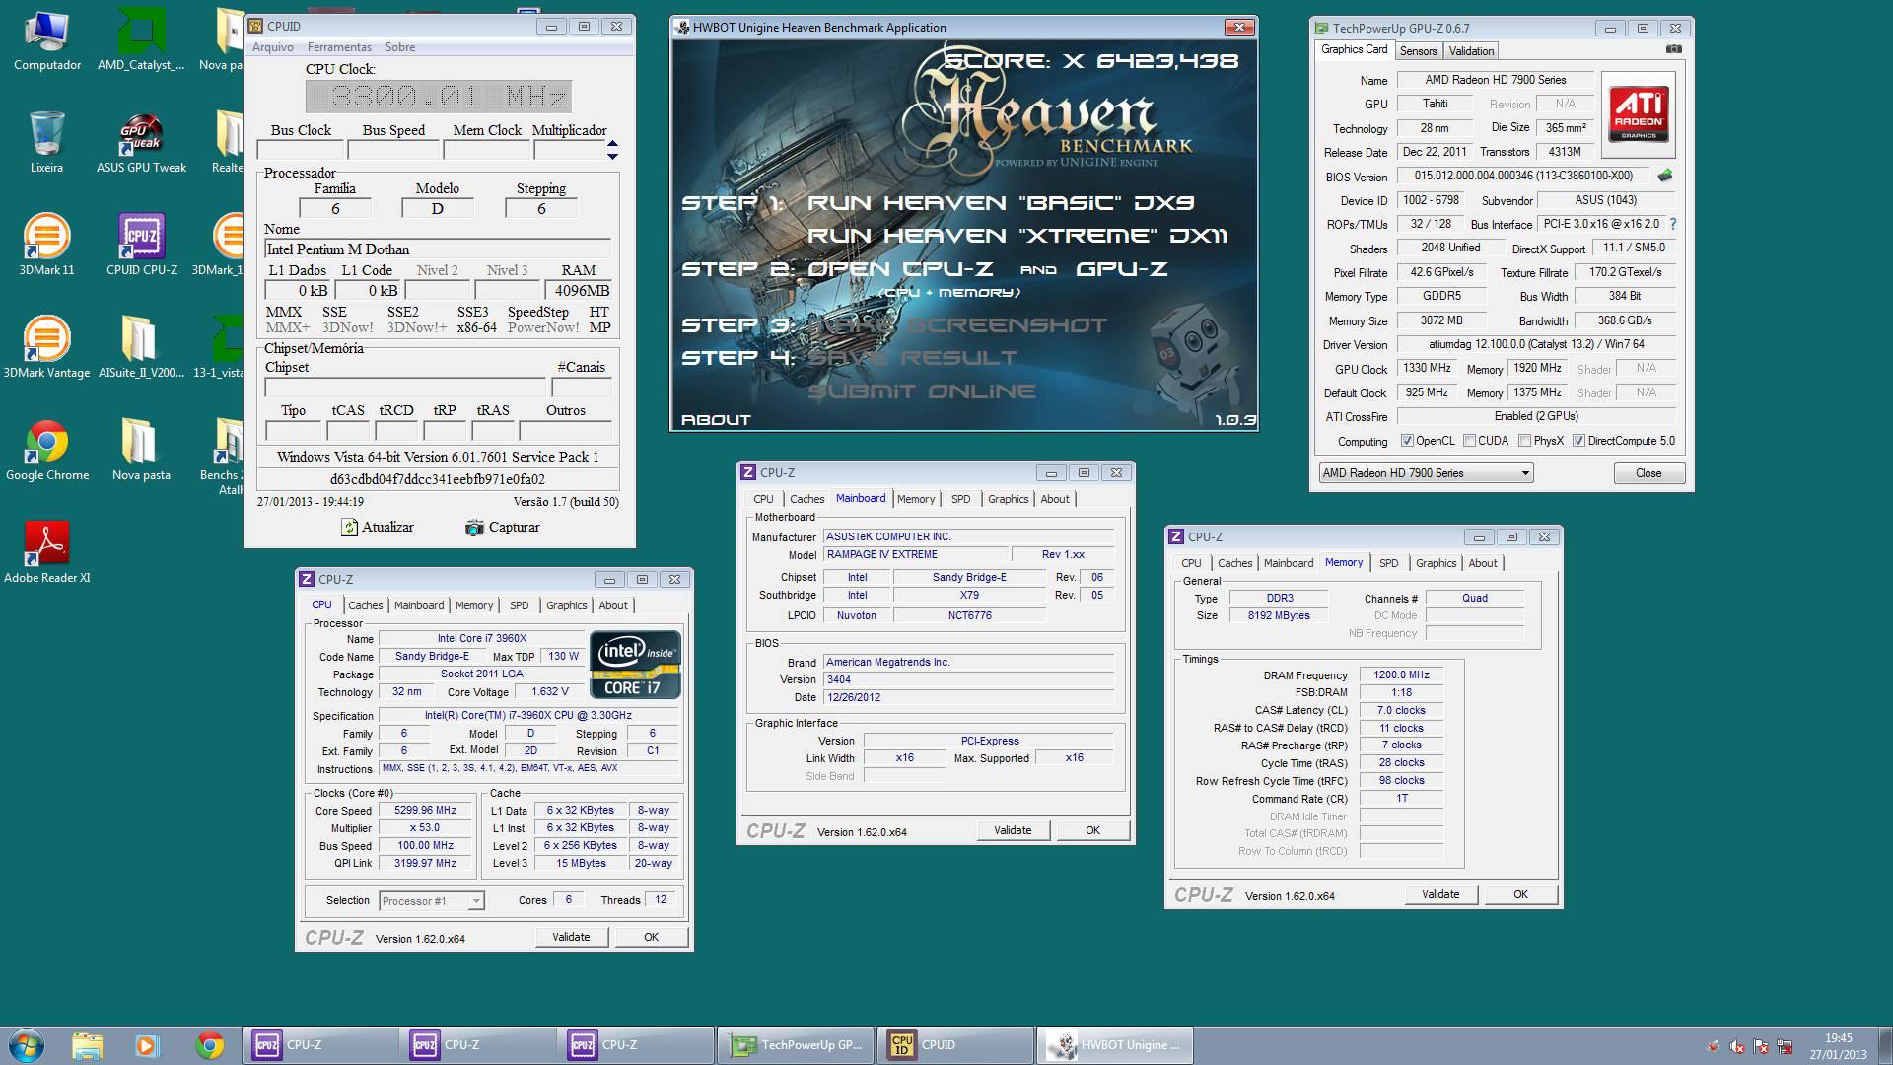Open media player from taskbar
Image resolution: width=1893 pixels, height=1065 pixels.
click(x=146, y=1045)
